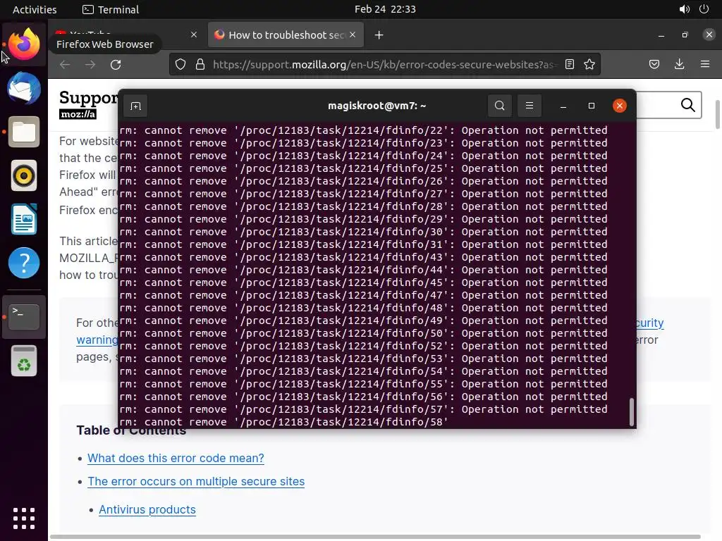Open the Trash icon in dock

click(24, 361)
